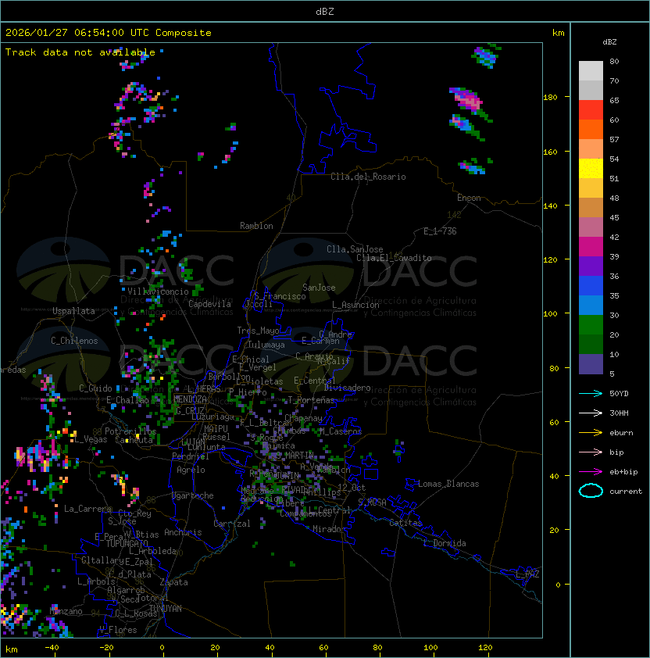Click the white 30HM arrow in legend

tap(591, 413)
